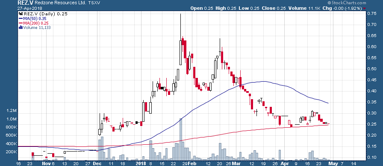Click the 800K volume axis label
The height and width of the screenshot is (166, 383).
(11, 127)
